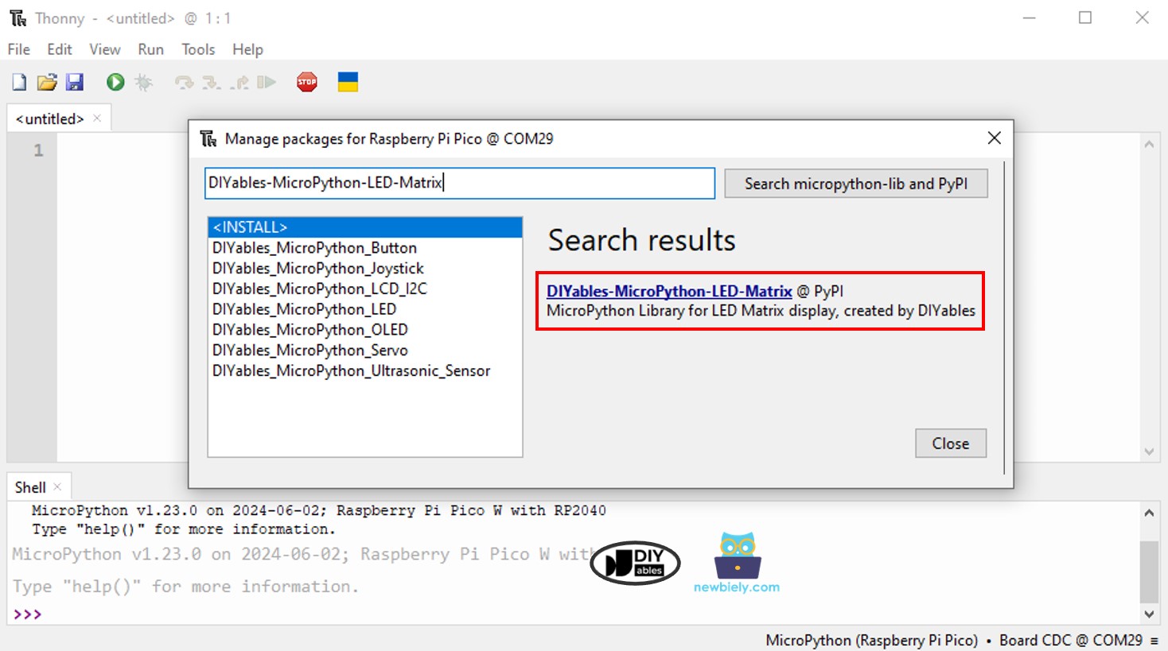The image size is (1168, 651).
Task: Close the untitled editor tab with X
Action: [x=97, y=118]
